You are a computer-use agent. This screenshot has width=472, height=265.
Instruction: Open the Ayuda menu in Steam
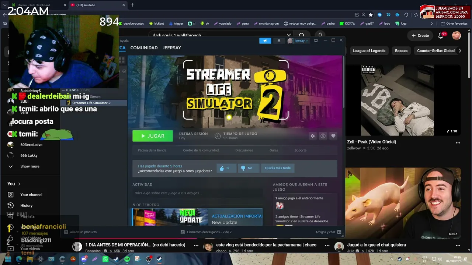pos(124,40)
